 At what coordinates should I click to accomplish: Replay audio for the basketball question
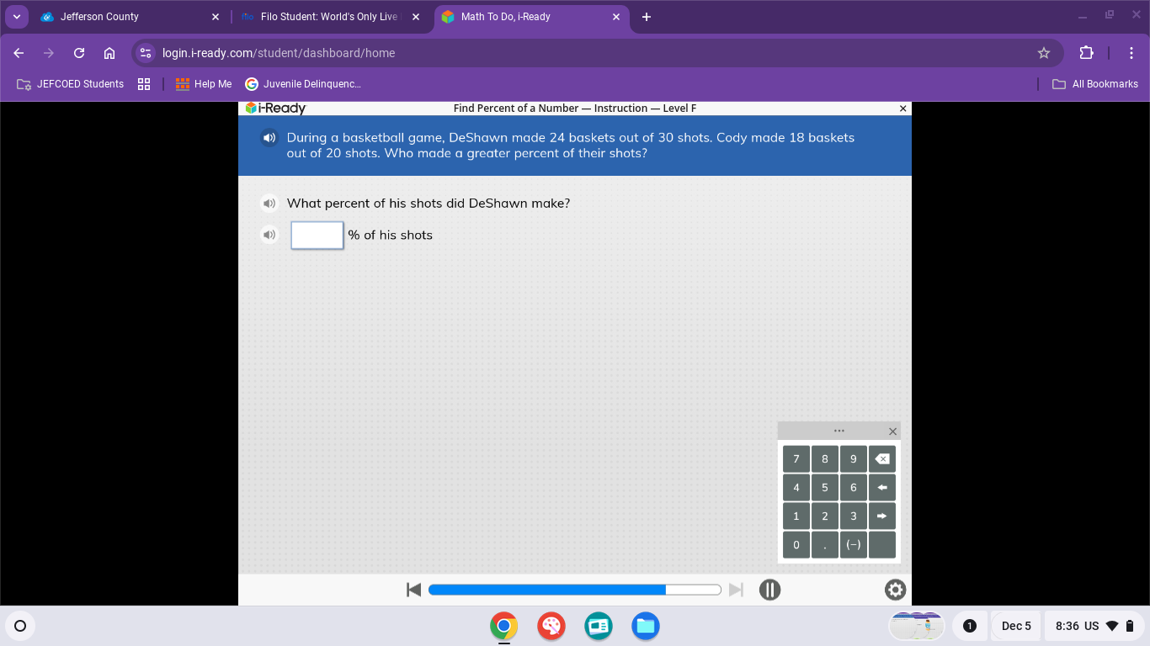pos(269,137)
